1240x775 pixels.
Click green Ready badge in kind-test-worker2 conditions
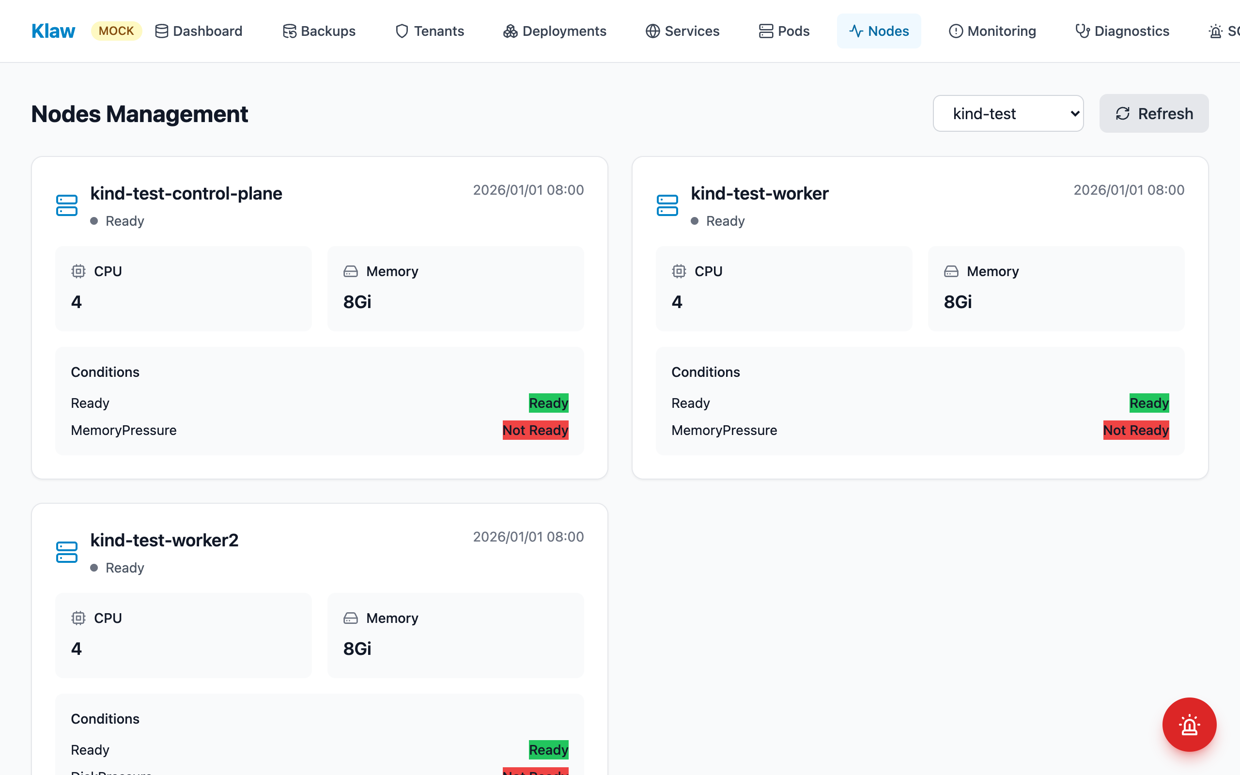point(549,750)
